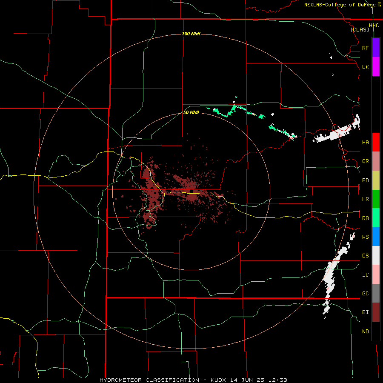Click the DS legend label
The width and height of the screenshot is (383, 383).
tap(365, 255)
